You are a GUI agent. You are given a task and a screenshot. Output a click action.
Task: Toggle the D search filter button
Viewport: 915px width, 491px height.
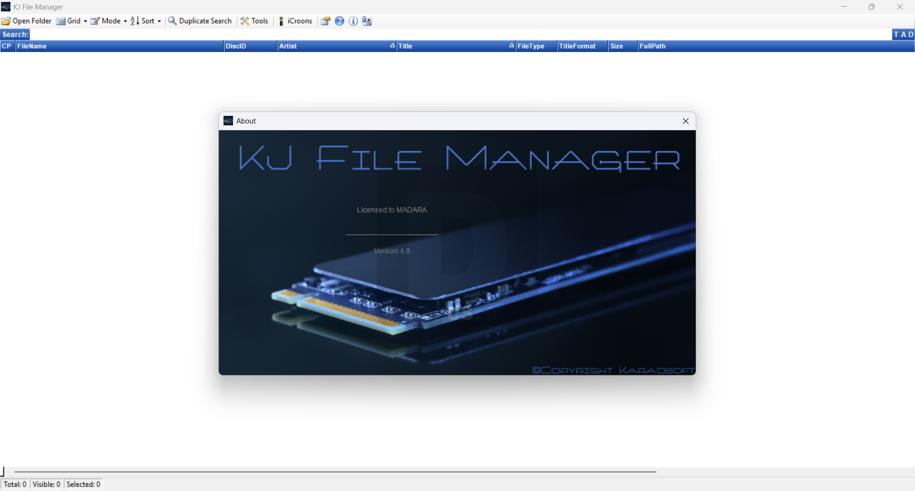pos(911,34)
